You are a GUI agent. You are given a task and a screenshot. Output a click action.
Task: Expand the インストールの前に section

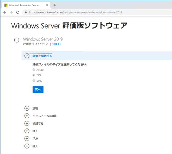(27, 116)
